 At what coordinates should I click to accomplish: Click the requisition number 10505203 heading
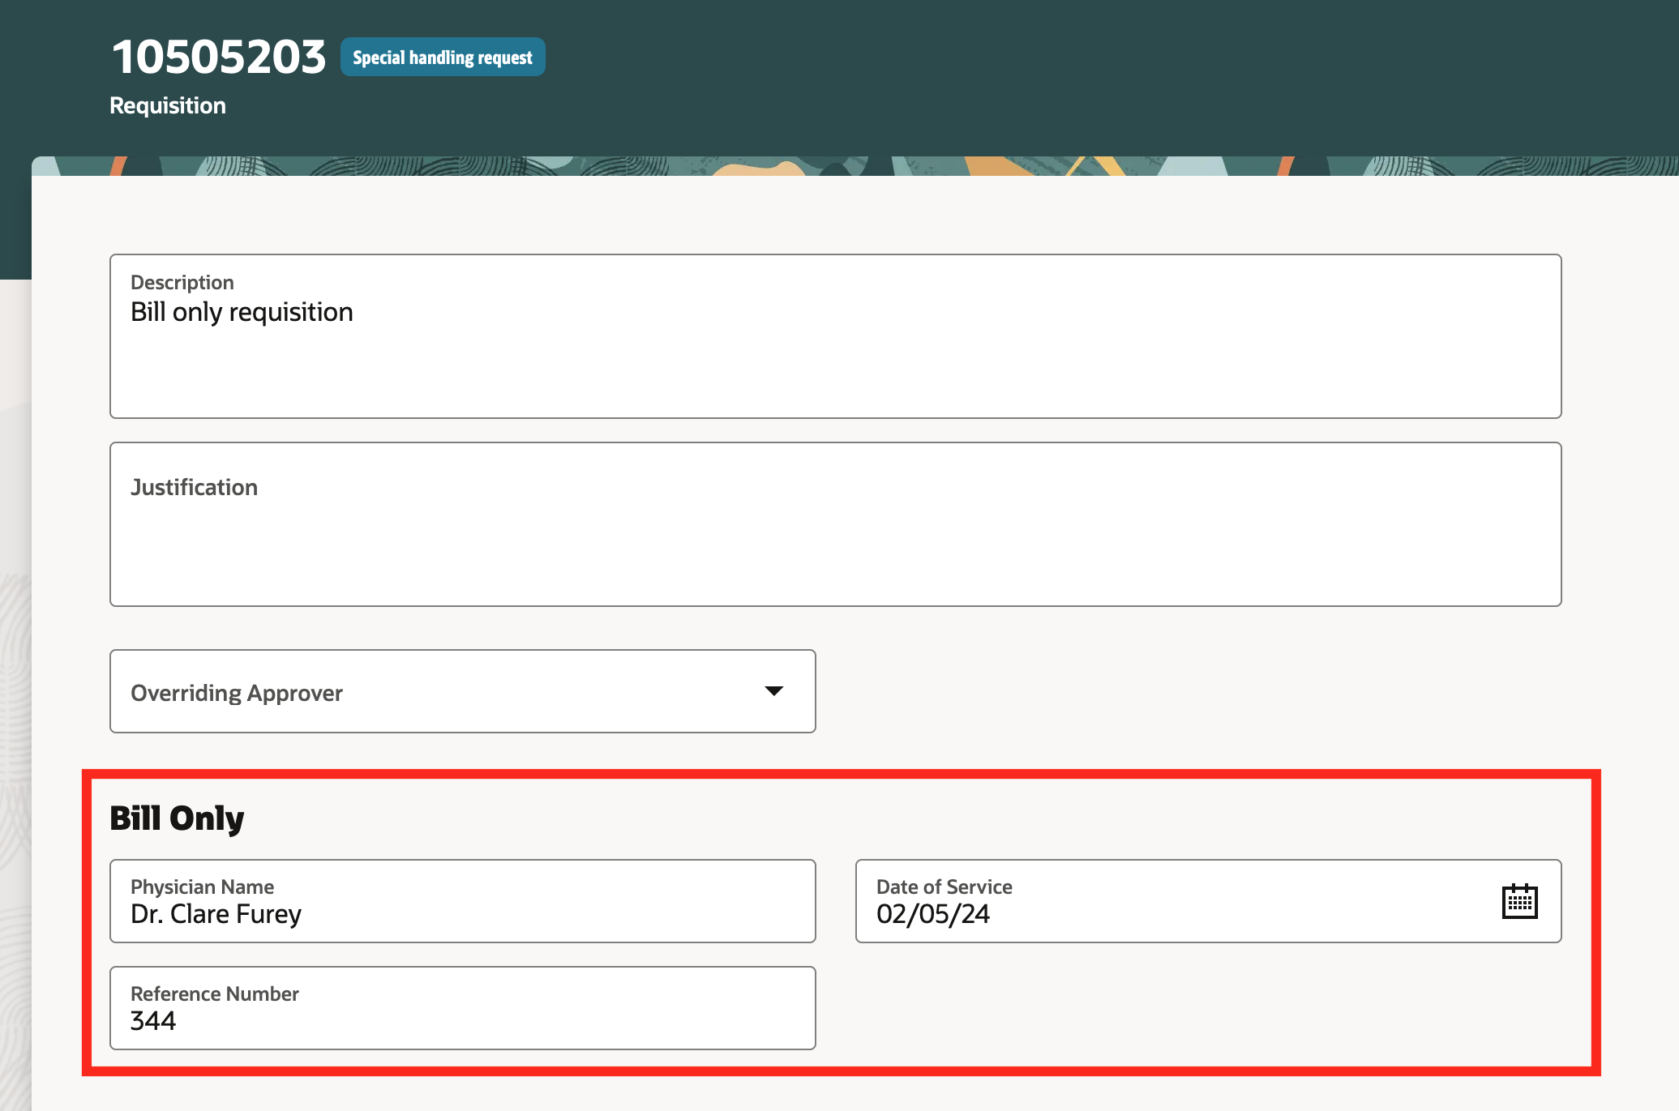click(219, 58)
